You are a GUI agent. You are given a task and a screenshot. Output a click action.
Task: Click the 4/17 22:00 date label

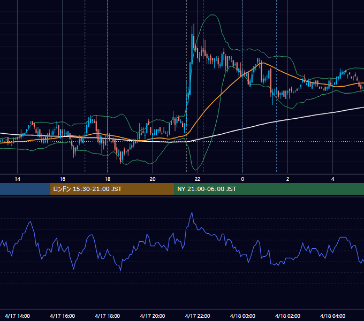198,316
